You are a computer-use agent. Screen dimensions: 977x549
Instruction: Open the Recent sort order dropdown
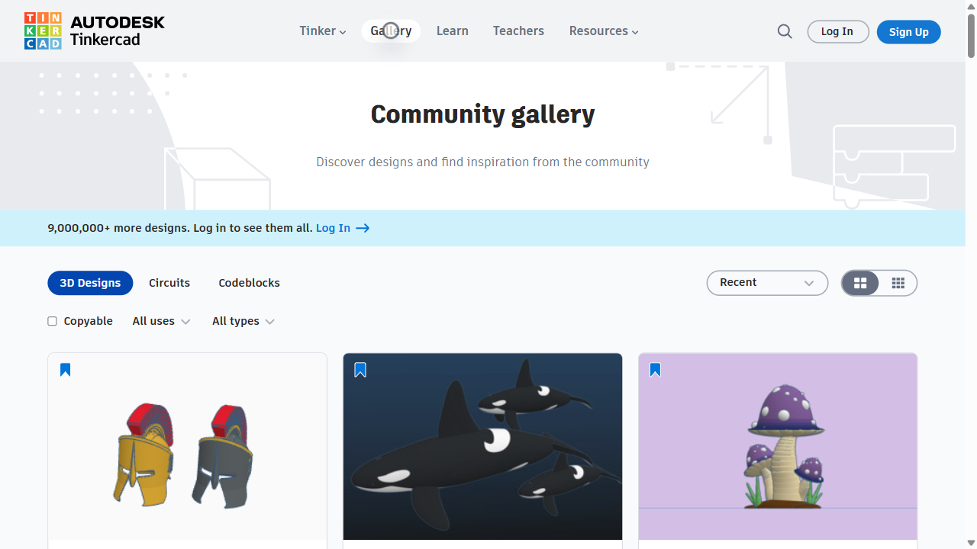(x=767, y=283)
